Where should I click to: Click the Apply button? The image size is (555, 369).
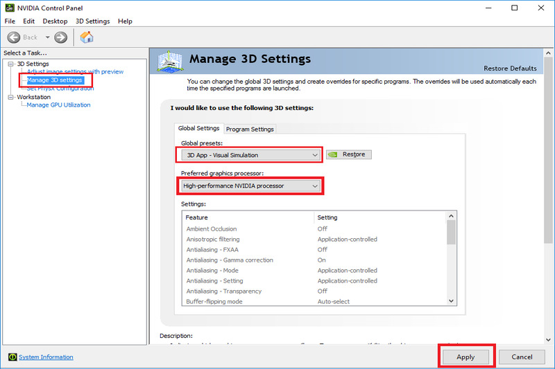point(466,357)
